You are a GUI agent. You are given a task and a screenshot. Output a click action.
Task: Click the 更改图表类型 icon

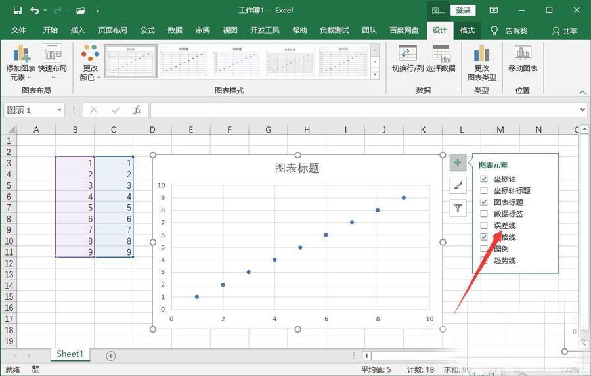coord(481,55)
